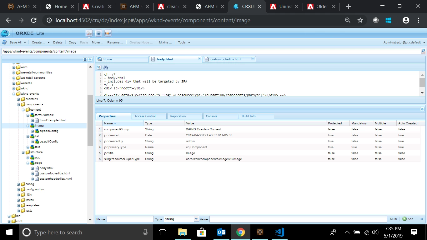Open the Tools dropdown menu

[184, 42]
